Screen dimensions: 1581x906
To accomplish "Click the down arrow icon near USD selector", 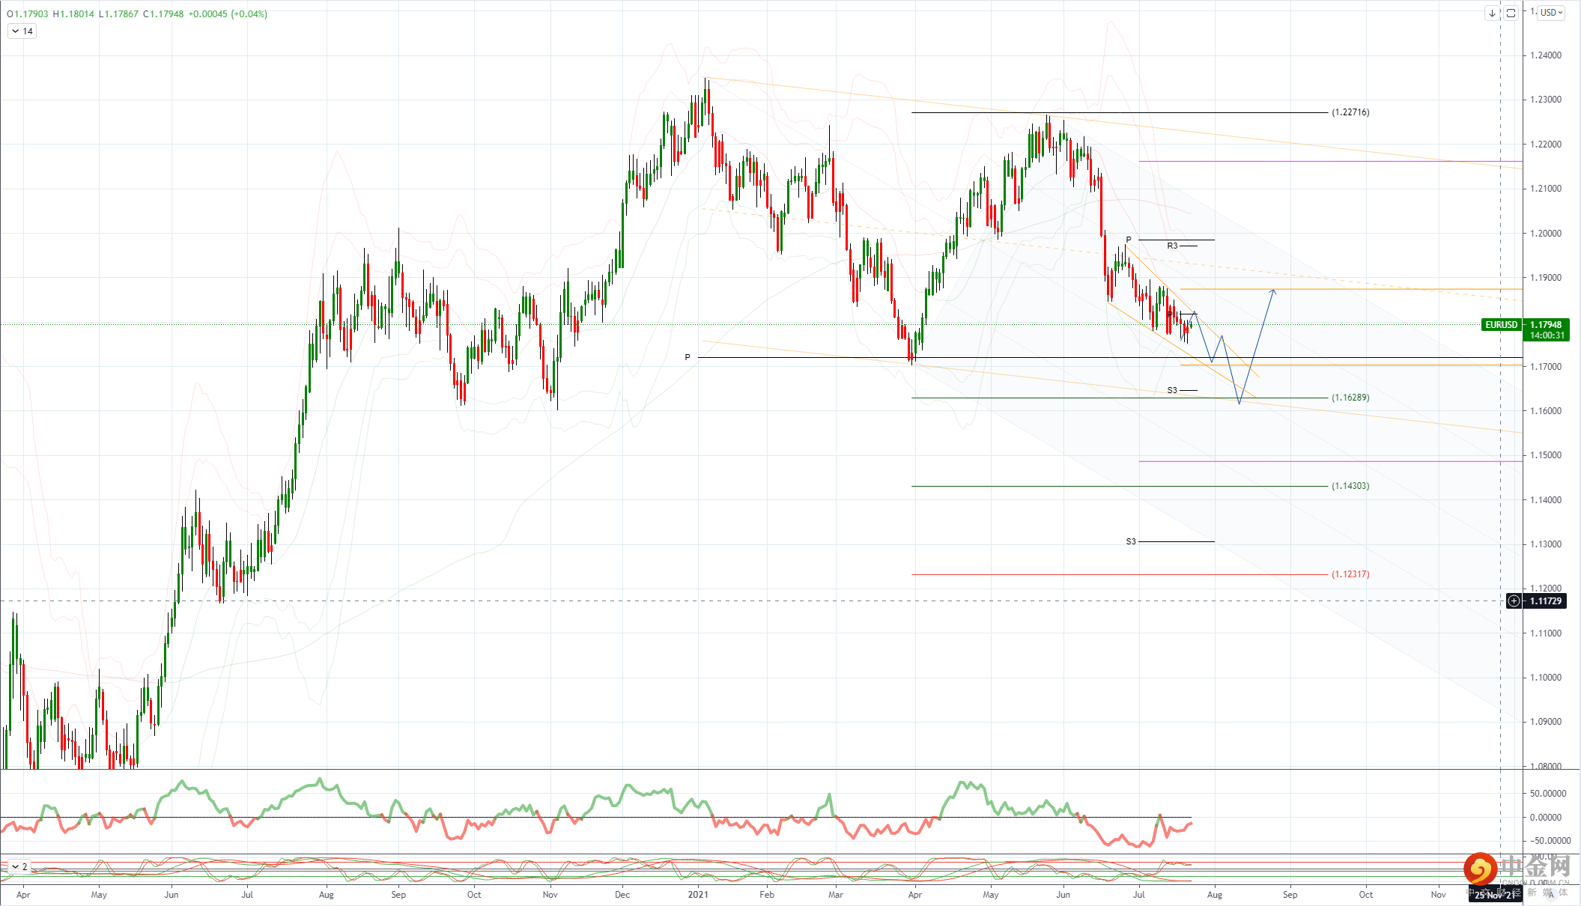I will pyautogui.click(x=1492, y=13).
